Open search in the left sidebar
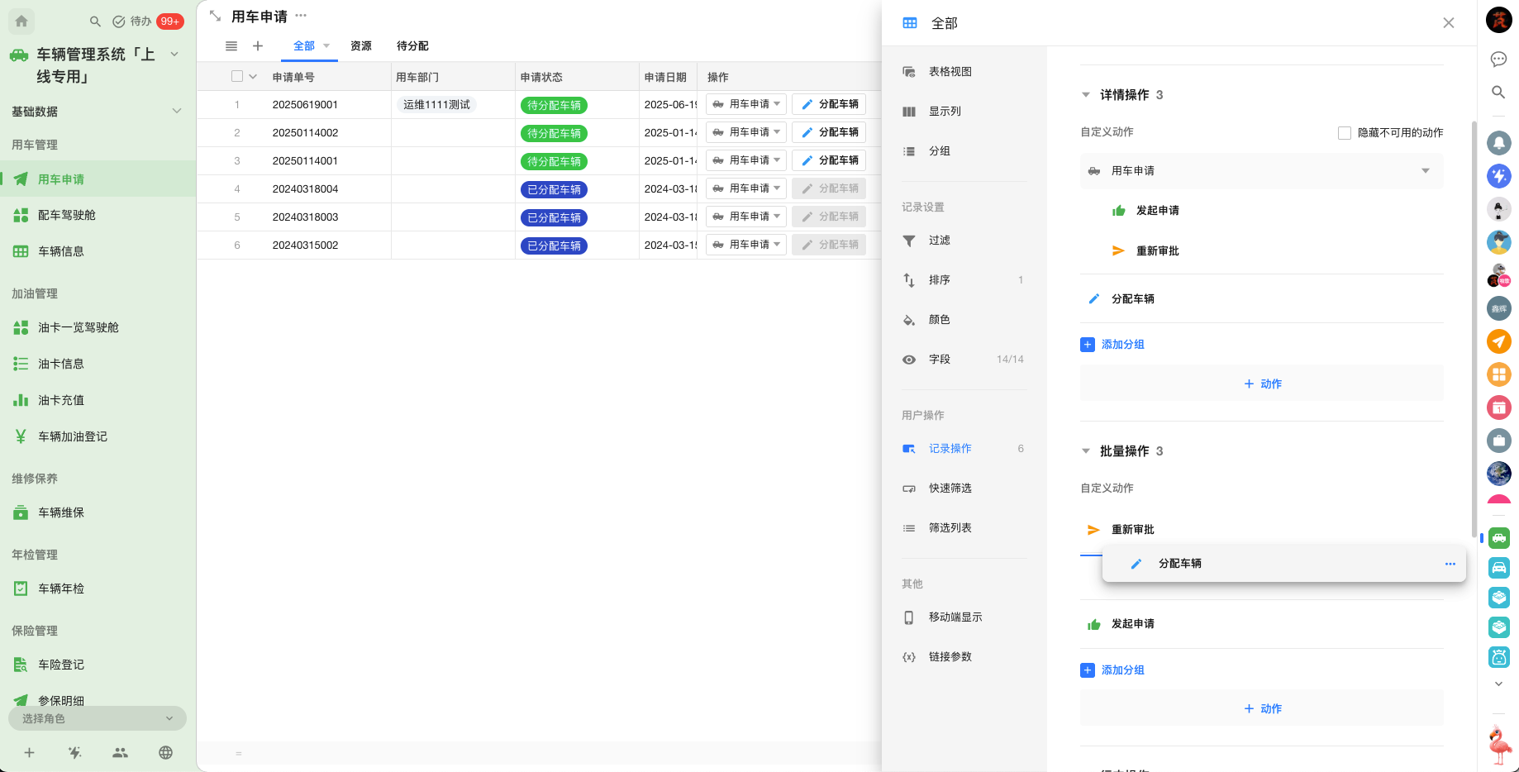Screen dimensions: 1519x772 coord(95,21)
